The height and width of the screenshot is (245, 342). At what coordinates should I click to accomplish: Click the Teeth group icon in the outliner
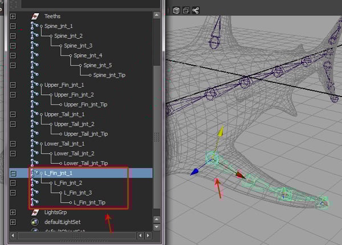pyautogui.click(x=35, y=17)
